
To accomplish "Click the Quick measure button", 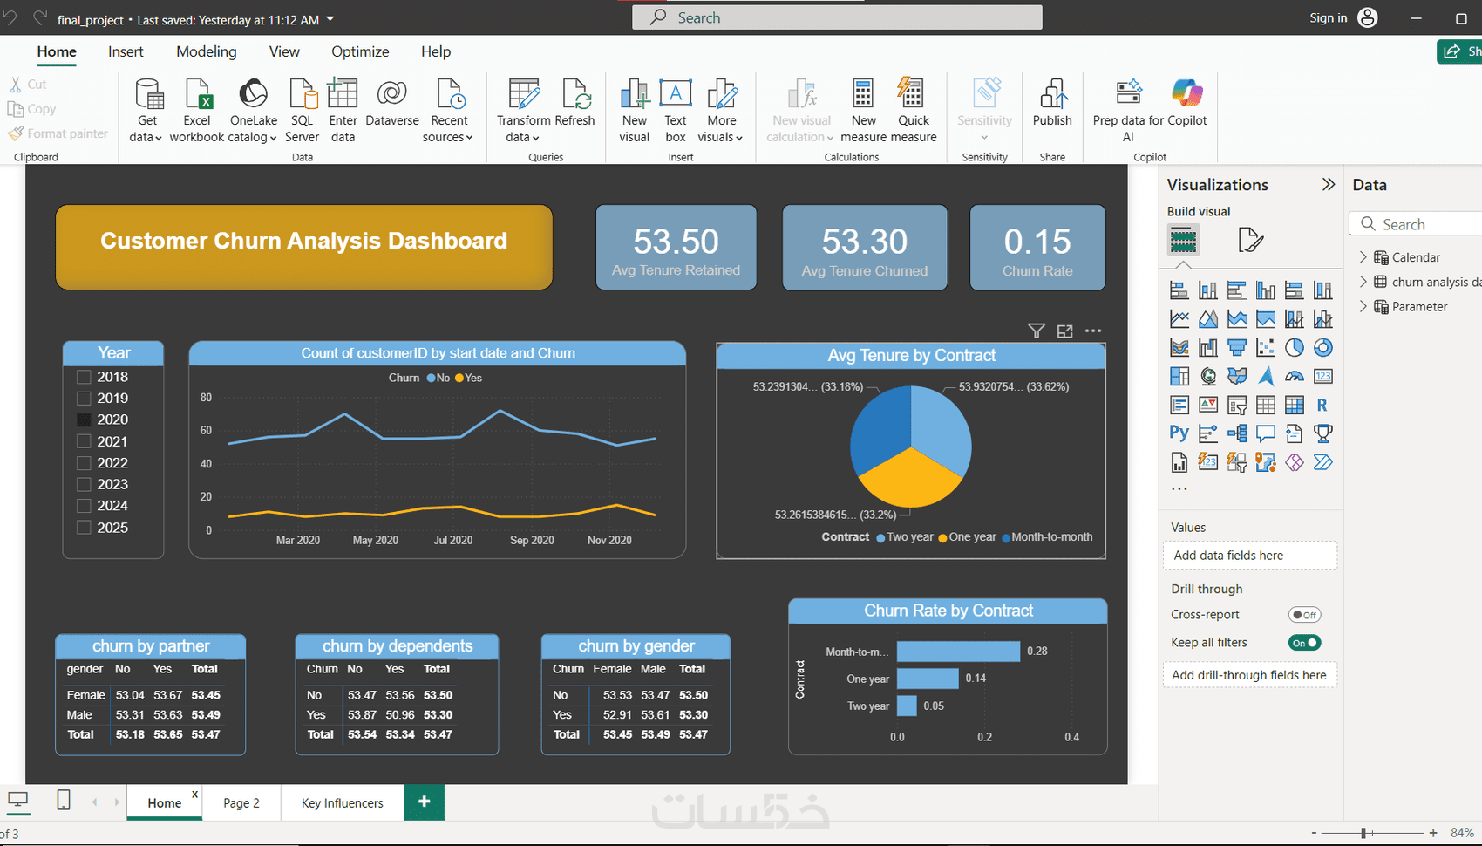I will [x=914, y=111].
